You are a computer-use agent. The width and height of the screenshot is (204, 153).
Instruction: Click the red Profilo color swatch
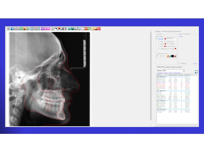tap(175, 49)
